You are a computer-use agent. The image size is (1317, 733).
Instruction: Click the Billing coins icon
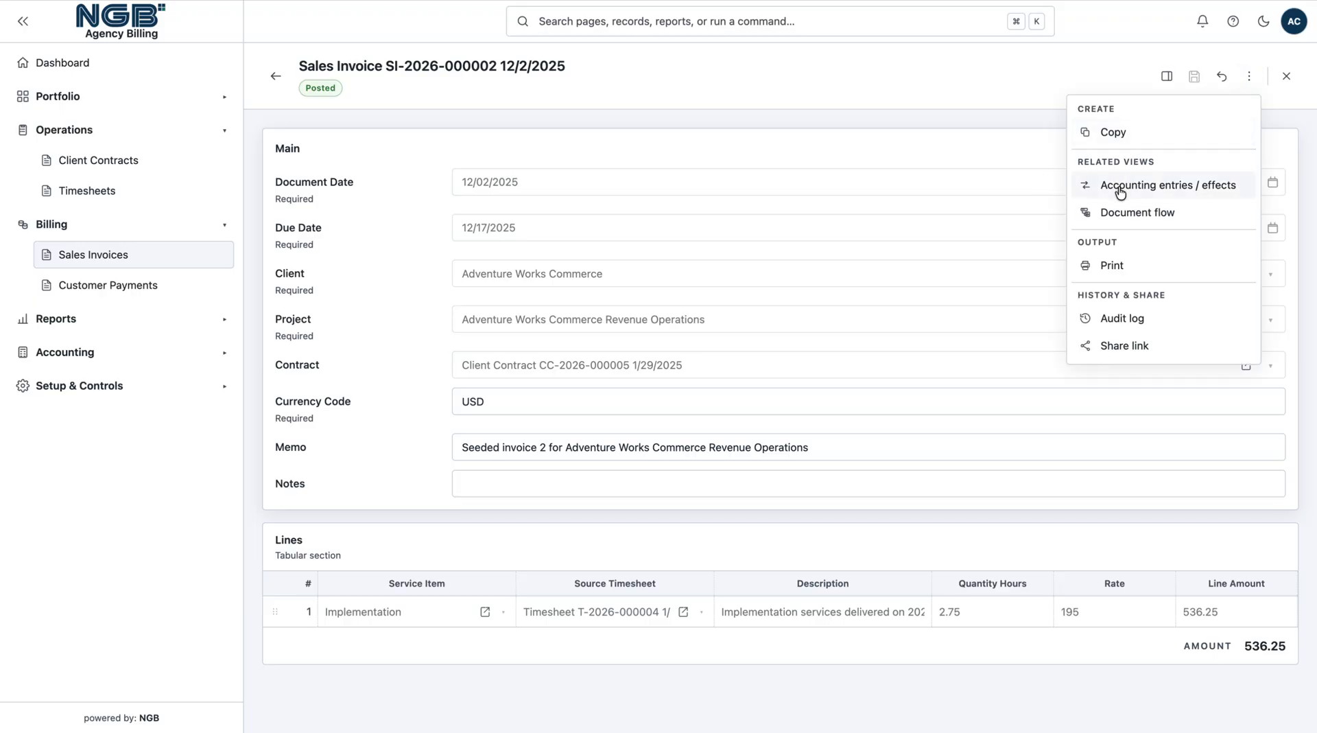click(23, 224)
